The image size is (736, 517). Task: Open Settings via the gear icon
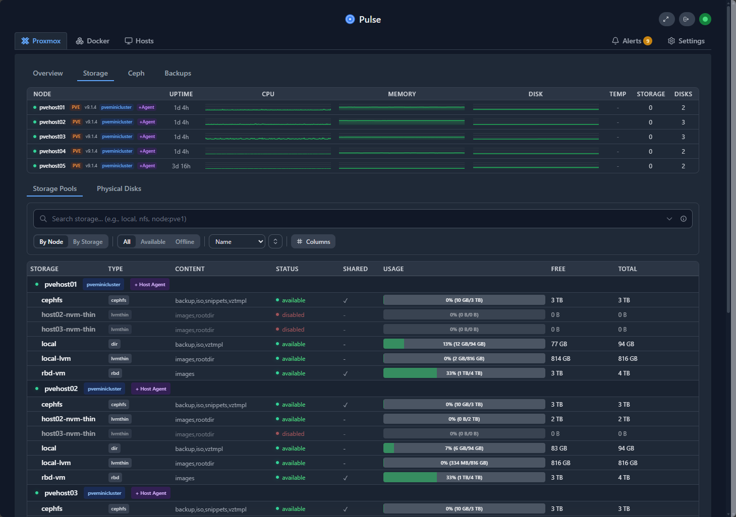pyautogui.click(x=671, y=41)
